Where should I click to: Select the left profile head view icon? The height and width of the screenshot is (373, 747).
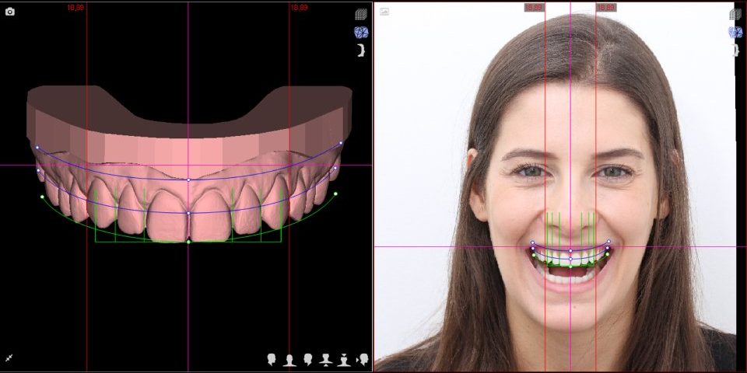click(308, 359)
